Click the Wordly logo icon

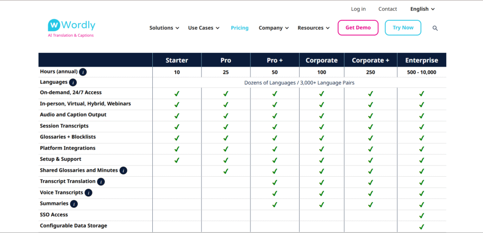pos(54,25)
